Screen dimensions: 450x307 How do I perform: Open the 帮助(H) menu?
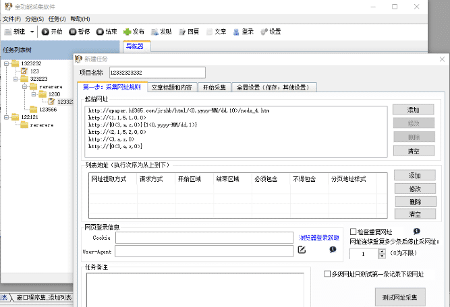click(80, 19)
